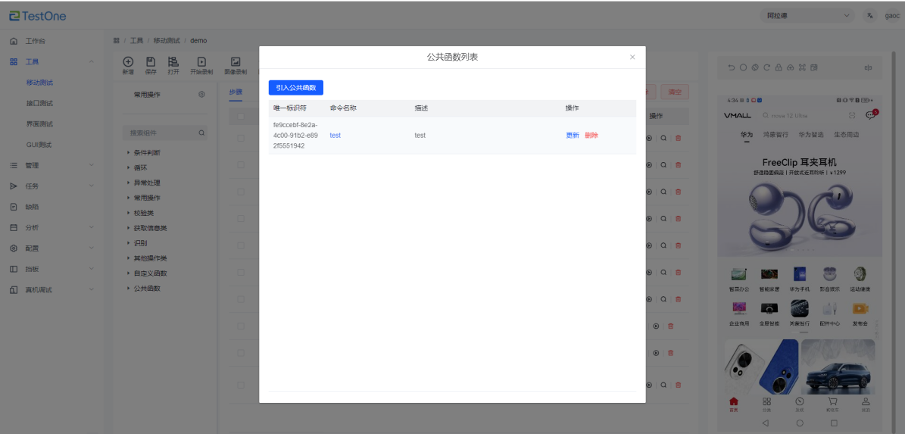Tick the header checkbox in steps table
This screenshot has width=905, height=434.
[241, 117]
